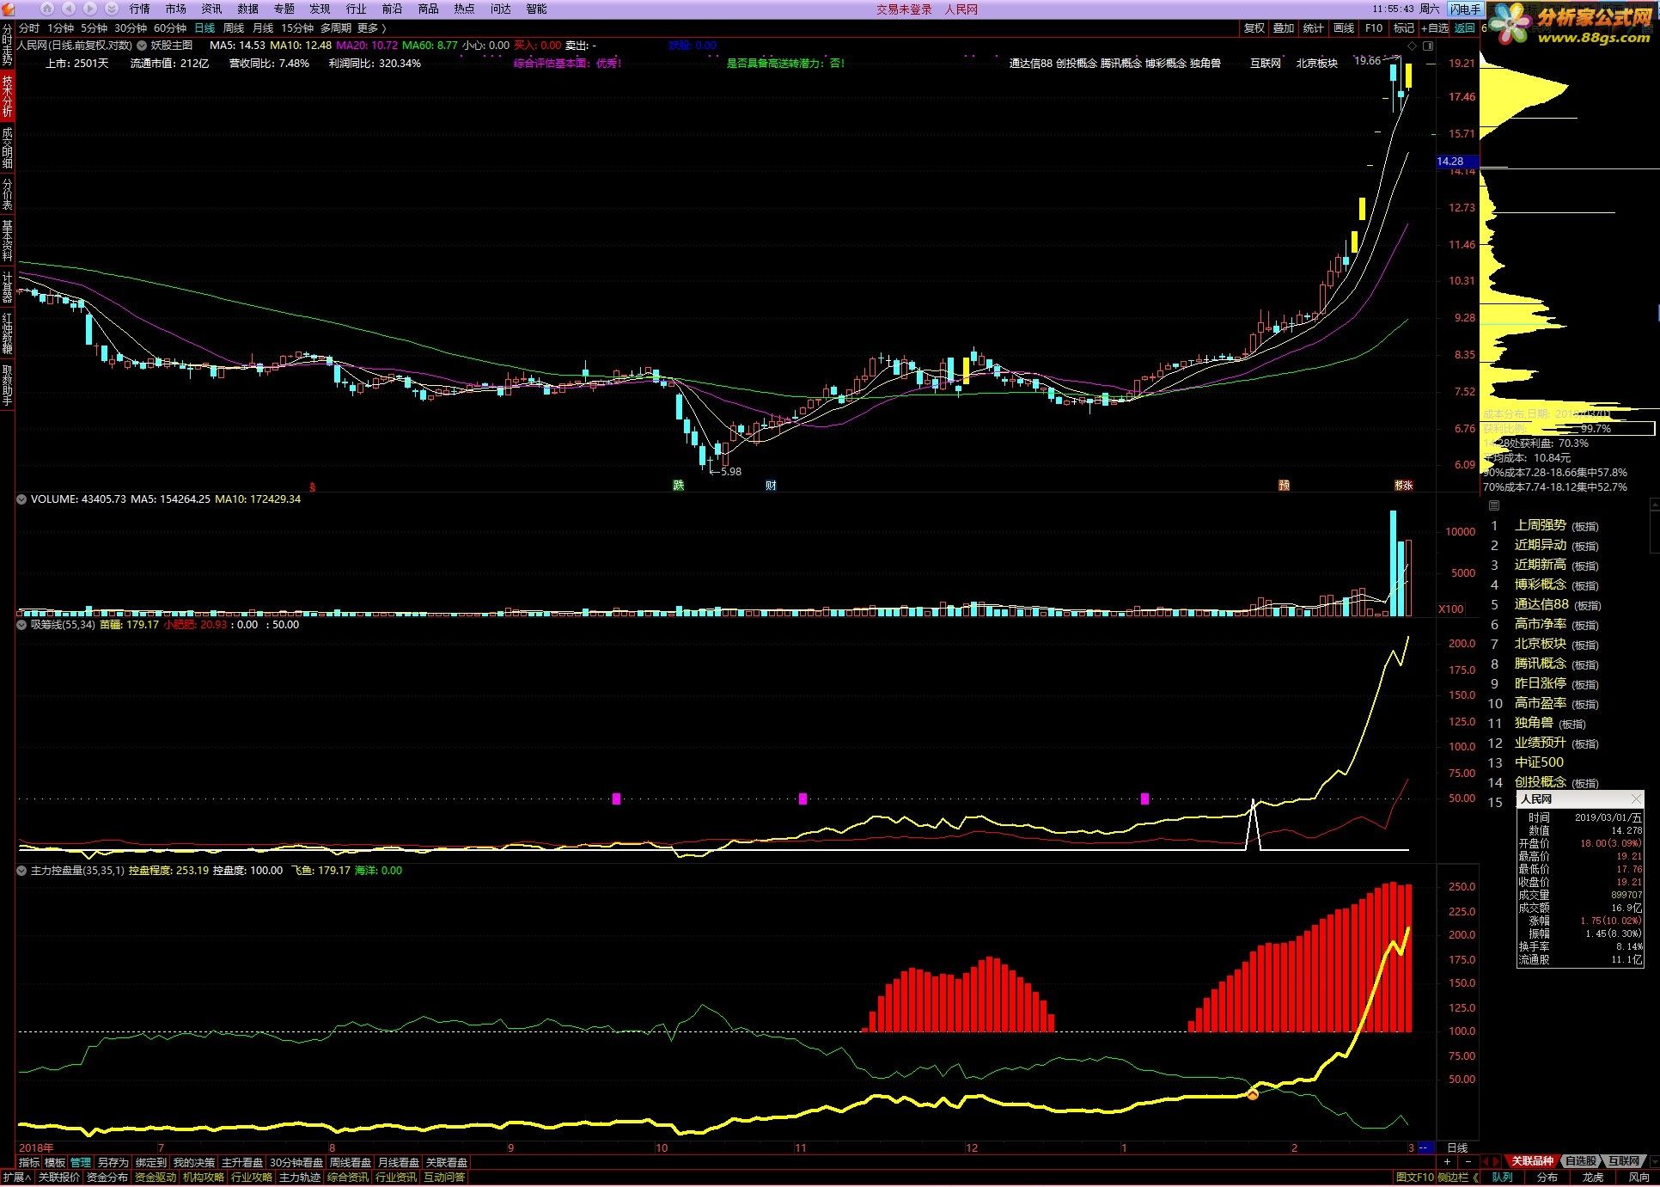Viewport: 1660px width, 1187px height.
Task: Open F10 company info
Action: point(1373,28)
